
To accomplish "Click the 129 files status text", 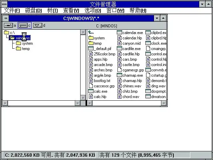I will pos(137,155).
